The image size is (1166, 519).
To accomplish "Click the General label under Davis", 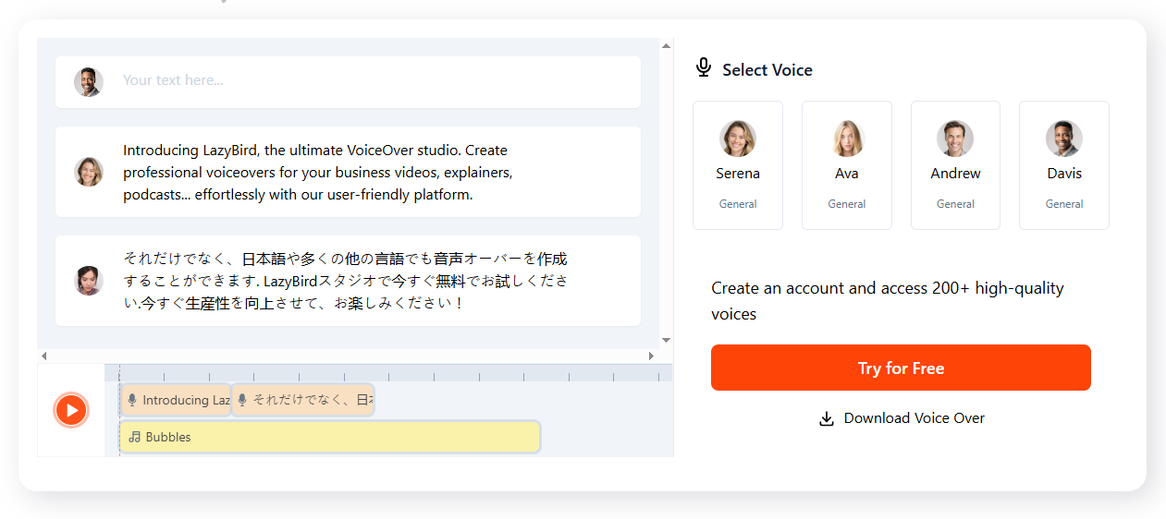I will coord(1064,204).
